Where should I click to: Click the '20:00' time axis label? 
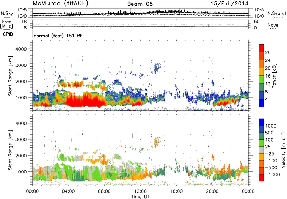point(212,191)
